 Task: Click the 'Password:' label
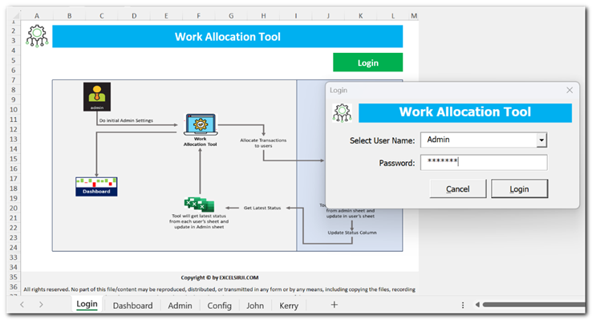point(397,163)
